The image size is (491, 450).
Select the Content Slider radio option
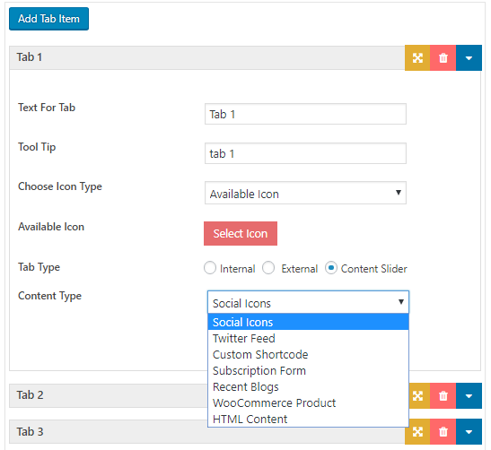331,268
